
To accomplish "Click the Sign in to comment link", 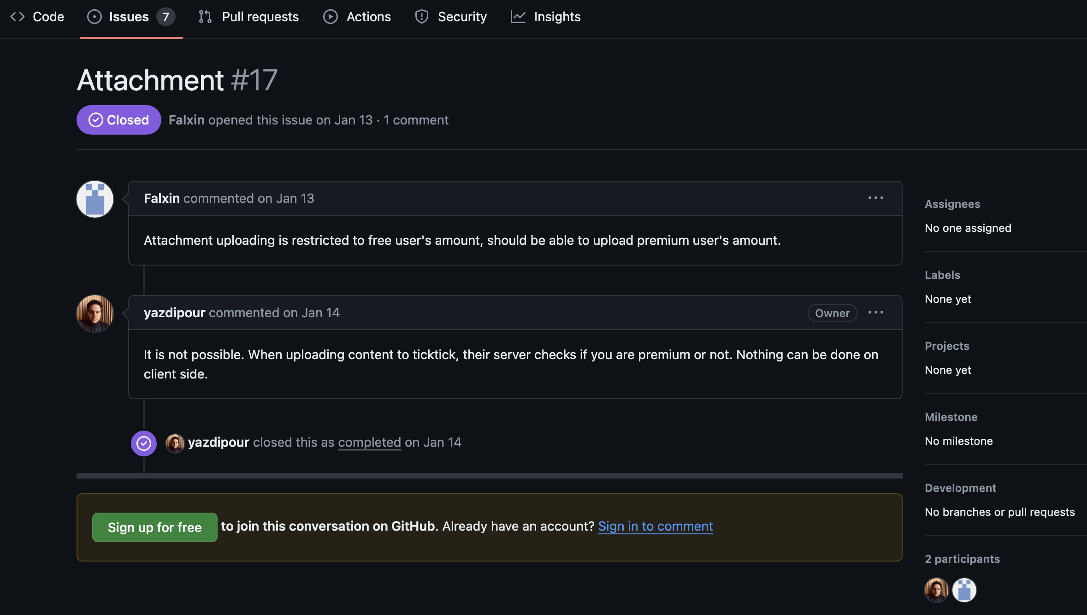I will 655,526.
